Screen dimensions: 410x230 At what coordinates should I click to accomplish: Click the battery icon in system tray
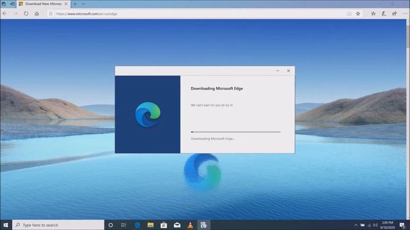(363, 225)
